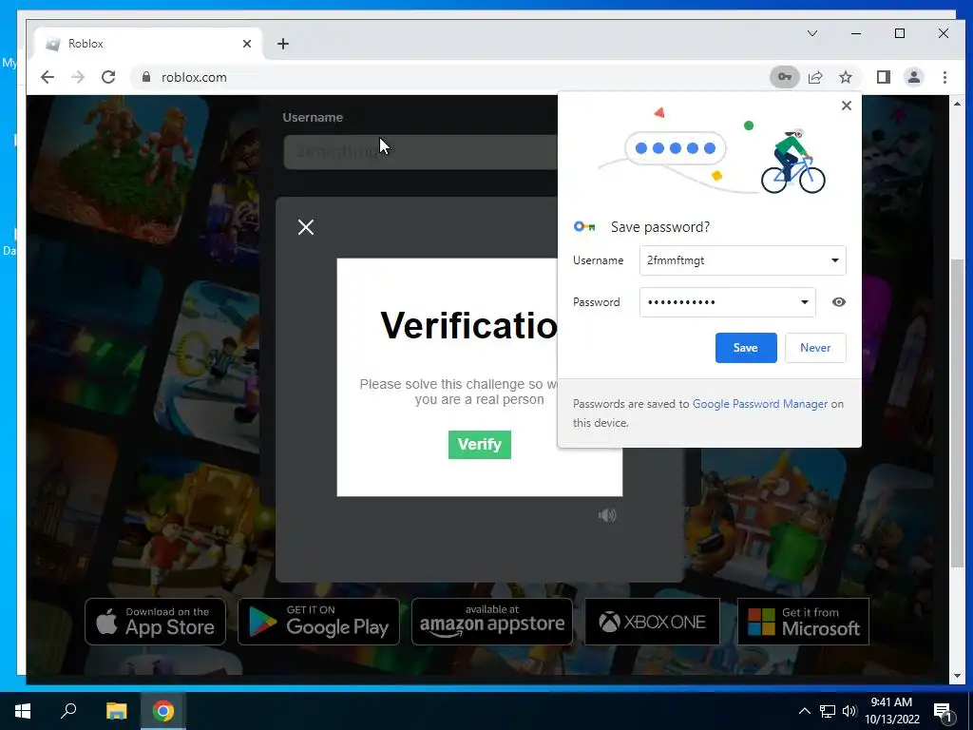973x730 pixels.
Task: Open the password key icon in address bar
Action: click(784, 77)
